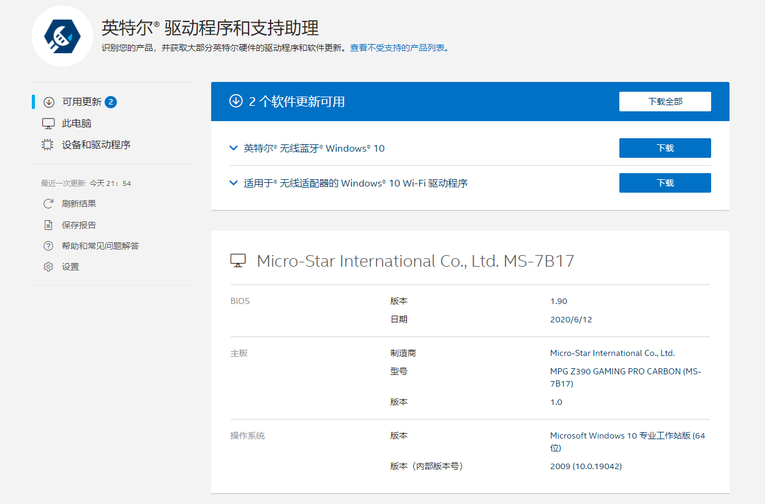Open 设备和驱动程序 via its chip icon
Image resolution: width=765 pixels, height=504 pixels.
coord(48,145)
